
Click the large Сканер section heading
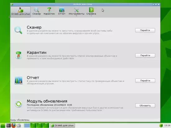(x=34, y=27)
